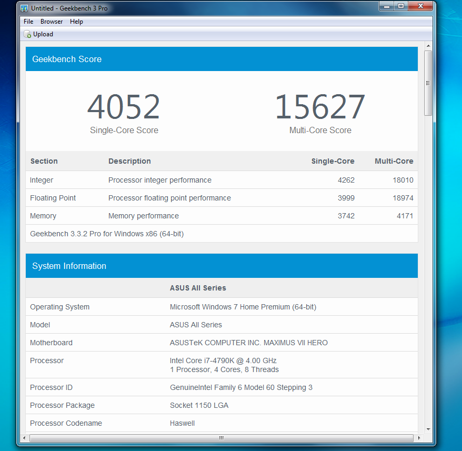Click the horizontal scrollbar right arrow
Viewport: 462px width, 451px height.
click(419, 438)
